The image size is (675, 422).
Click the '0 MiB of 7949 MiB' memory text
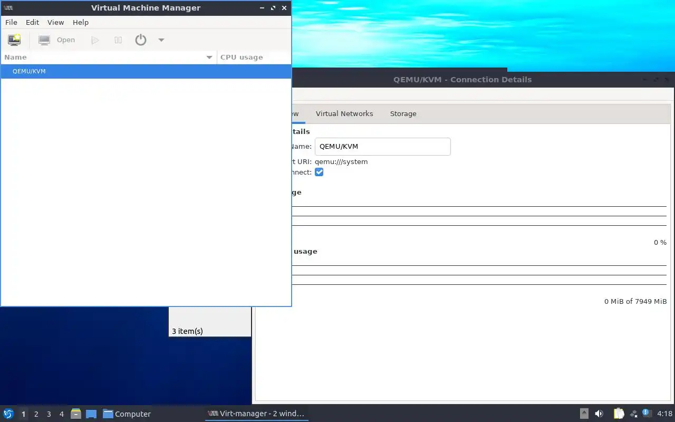(x=635, y=302)
